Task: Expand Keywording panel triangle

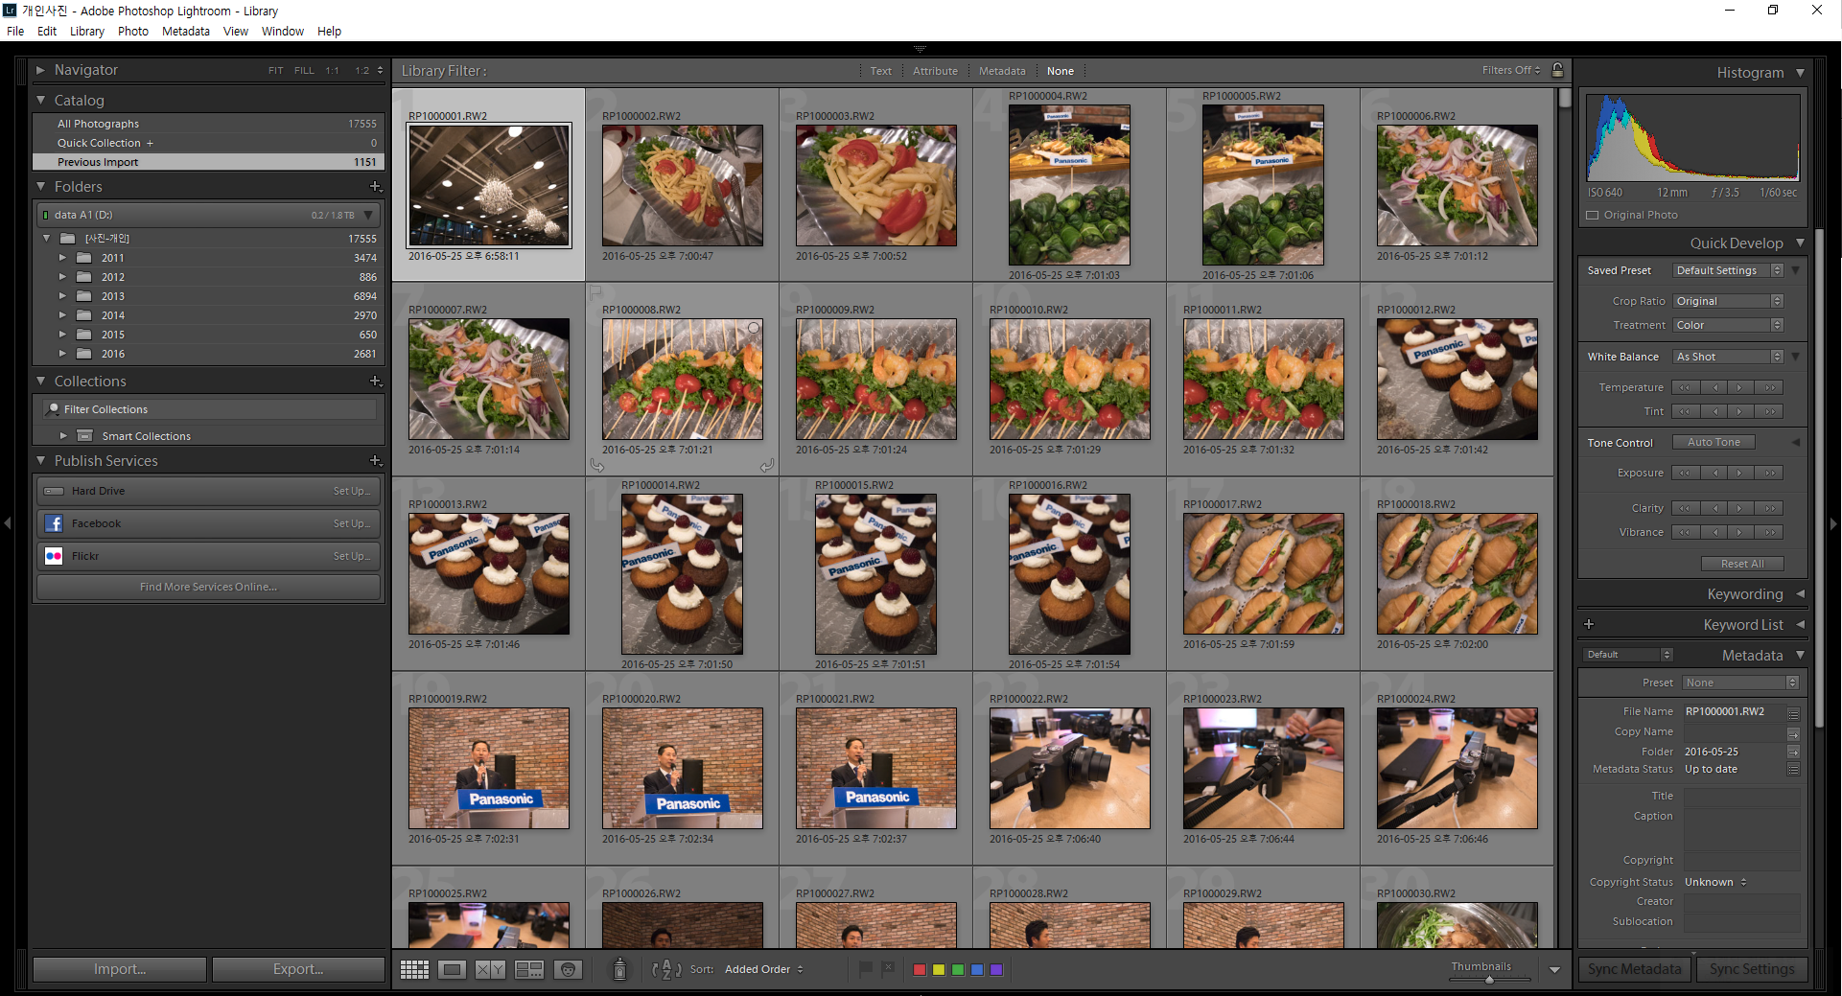Action: [1800, 594]
